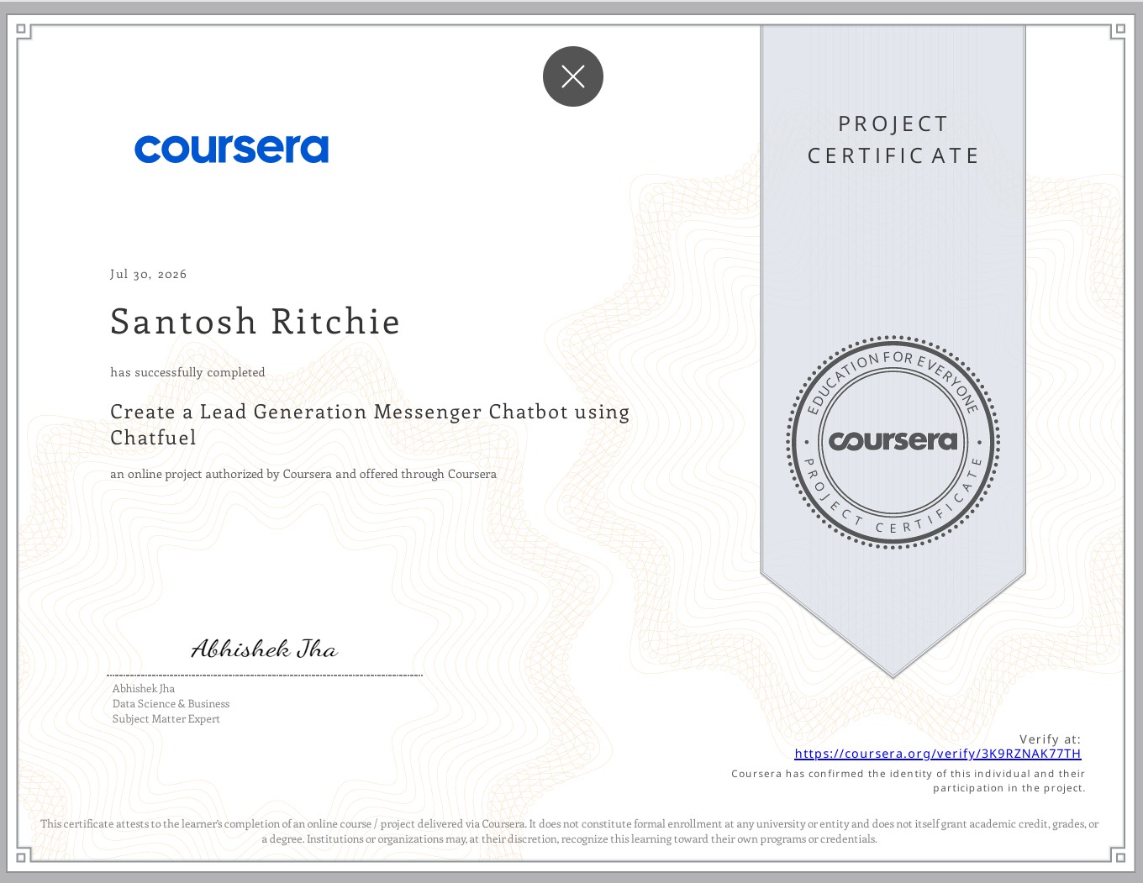Screen dimensions: 1143x883
Task: Click the Abhishek Jha cursive signature
Action: pyautogui.click(x=265, y=649)
